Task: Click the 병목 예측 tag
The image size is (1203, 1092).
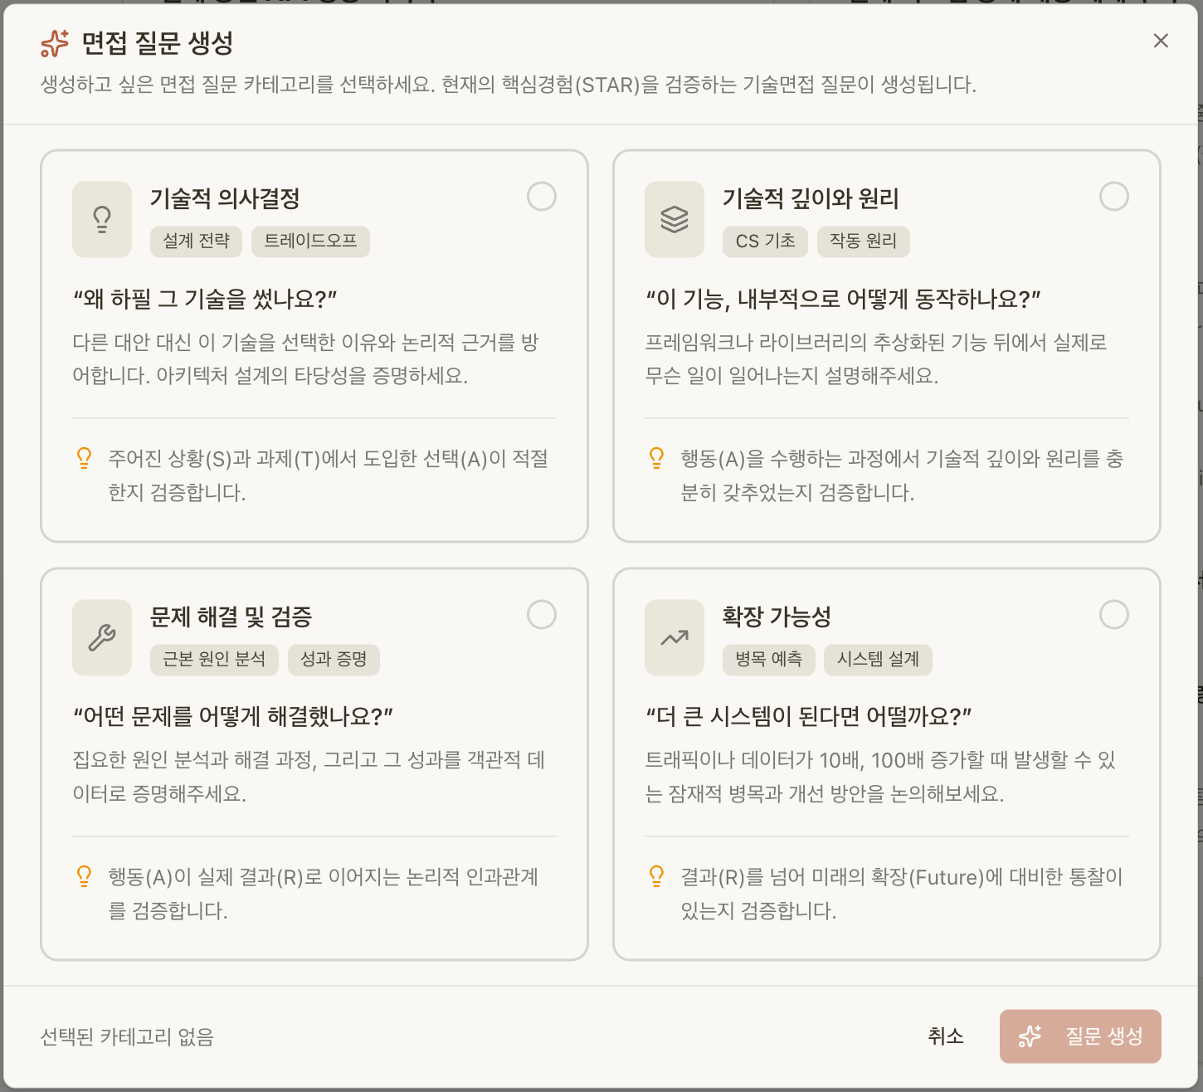Action: 769,660
